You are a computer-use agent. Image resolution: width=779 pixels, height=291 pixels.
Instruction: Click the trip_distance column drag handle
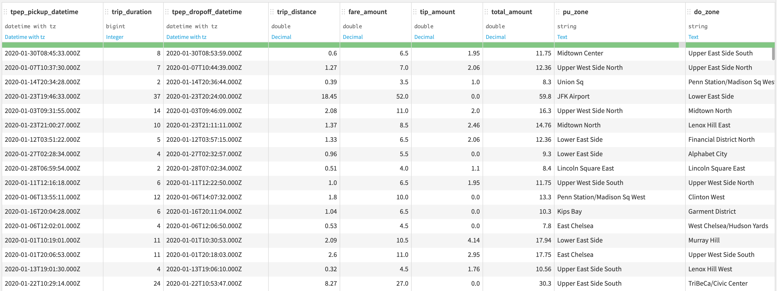(x=272, y=12)
